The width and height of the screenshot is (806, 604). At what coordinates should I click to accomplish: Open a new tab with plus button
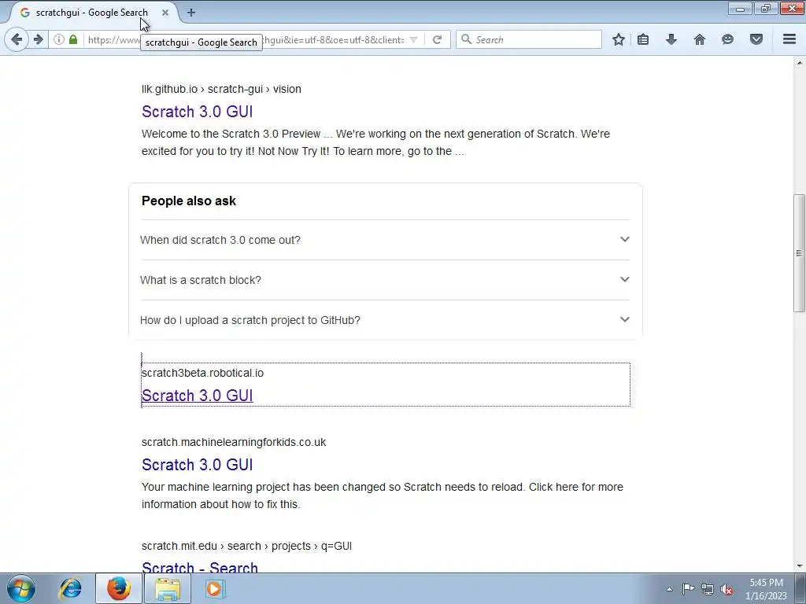click(191, 13)
